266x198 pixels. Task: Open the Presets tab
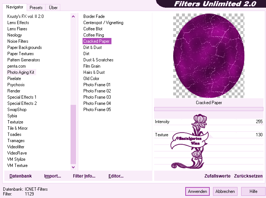coord(36,8)
